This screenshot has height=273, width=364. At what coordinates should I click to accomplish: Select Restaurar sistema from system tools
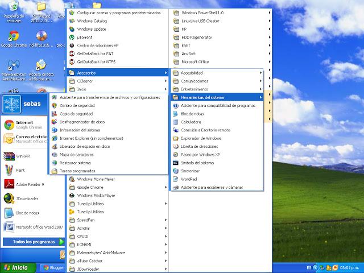(75, 163)
